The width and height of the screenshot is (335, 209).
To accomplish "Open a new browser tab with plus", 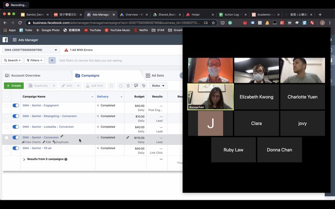I will tap(320, 14).
